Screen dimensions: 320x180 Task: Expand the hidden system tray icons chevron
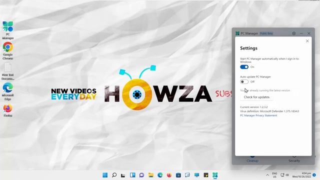[x=267, y=175]
